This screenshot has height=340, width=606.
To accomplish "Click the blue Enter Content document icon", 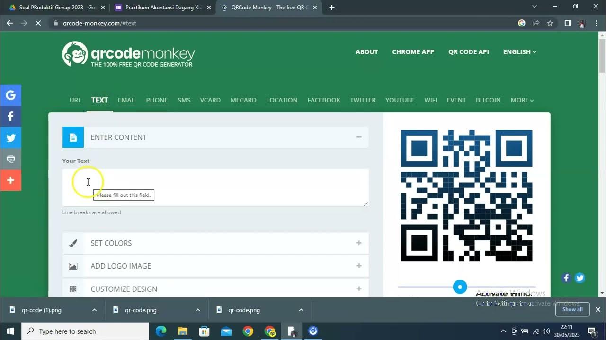I will [x=73, y=137].
